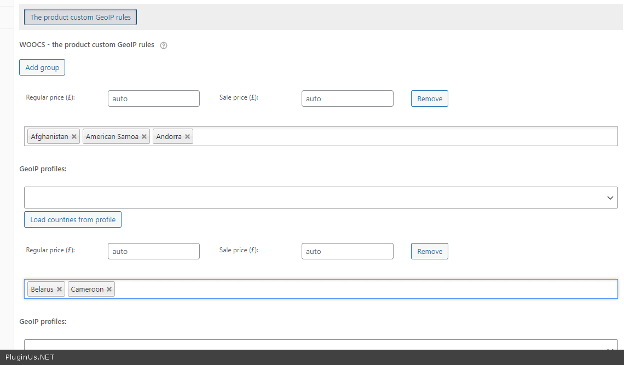Remove Andorra tag from first group
This screenshot has height=365, width=624.
coord(187,137)
